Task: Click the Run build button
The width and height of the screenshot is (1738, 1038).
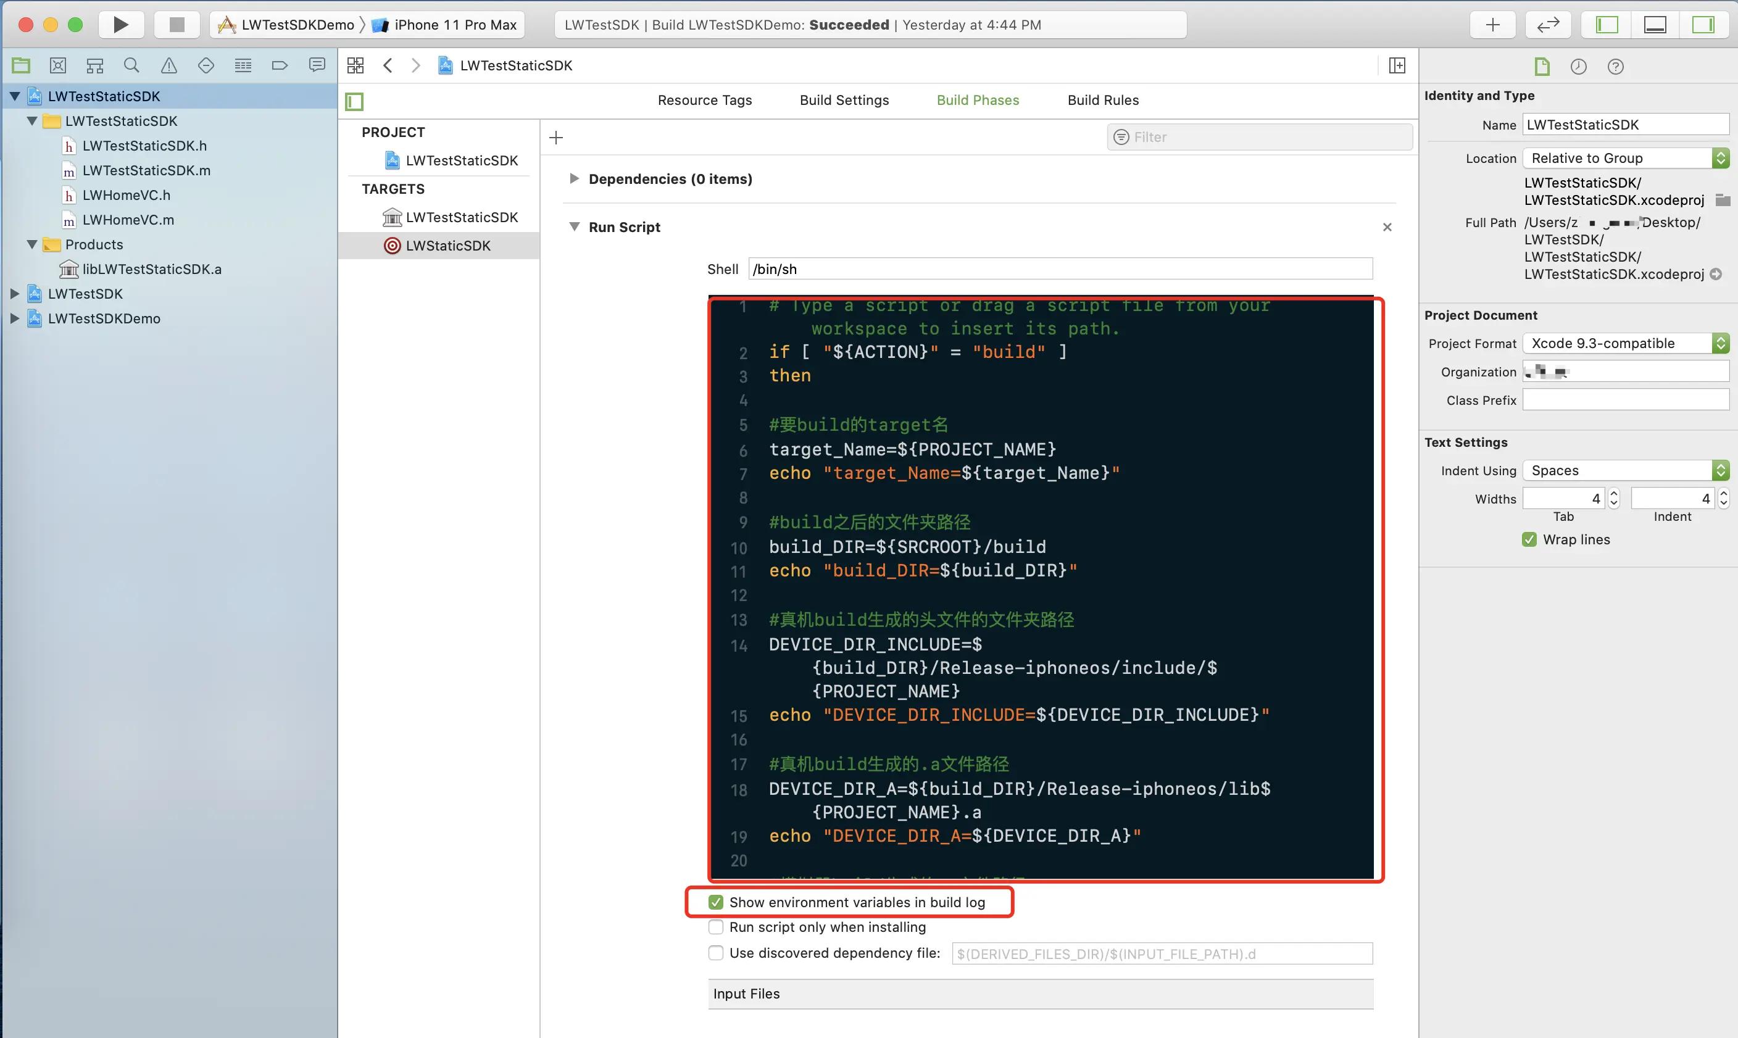Action: (120, 25)
